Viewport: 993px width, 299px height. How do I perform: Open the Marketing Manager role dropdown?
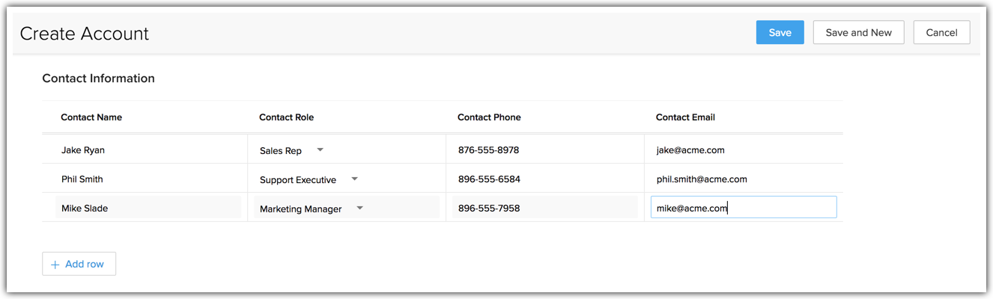tap(359, 209)
